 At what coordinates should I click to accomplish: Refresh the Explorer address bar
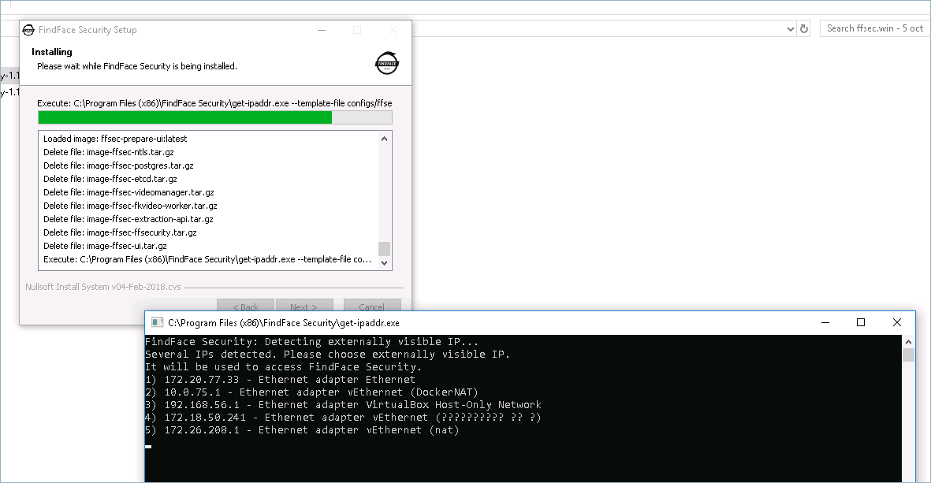click(804, 28)
